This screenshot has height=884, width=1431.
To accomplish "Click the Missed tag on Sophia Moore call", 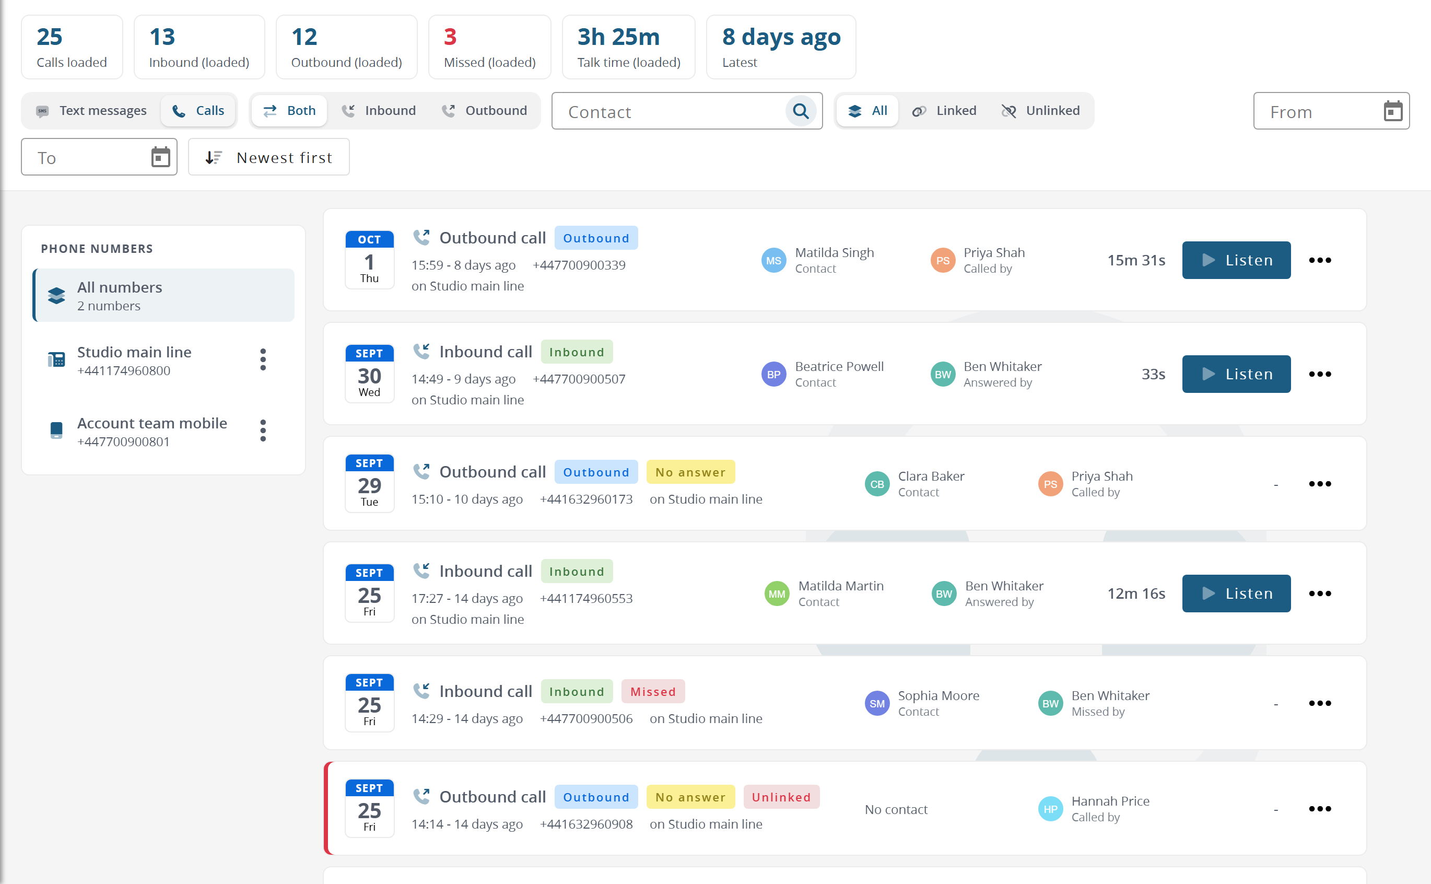I will coord(653,692).
